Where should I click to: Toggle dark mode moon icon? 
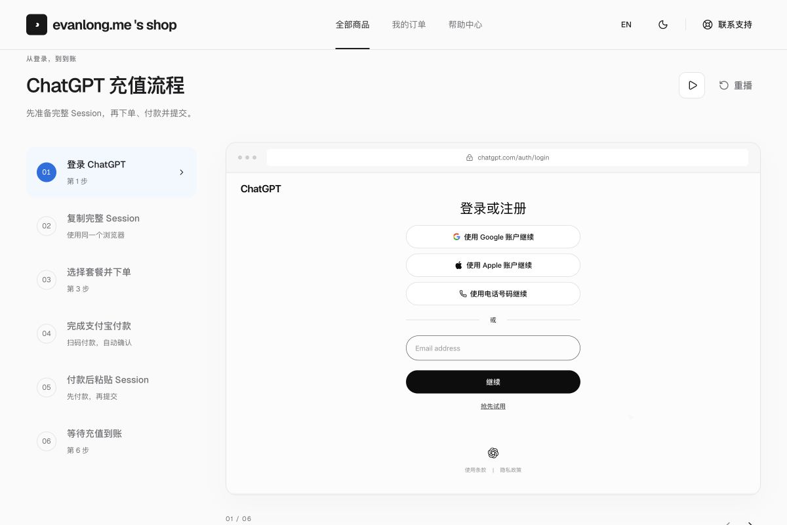tap(663, 25)
